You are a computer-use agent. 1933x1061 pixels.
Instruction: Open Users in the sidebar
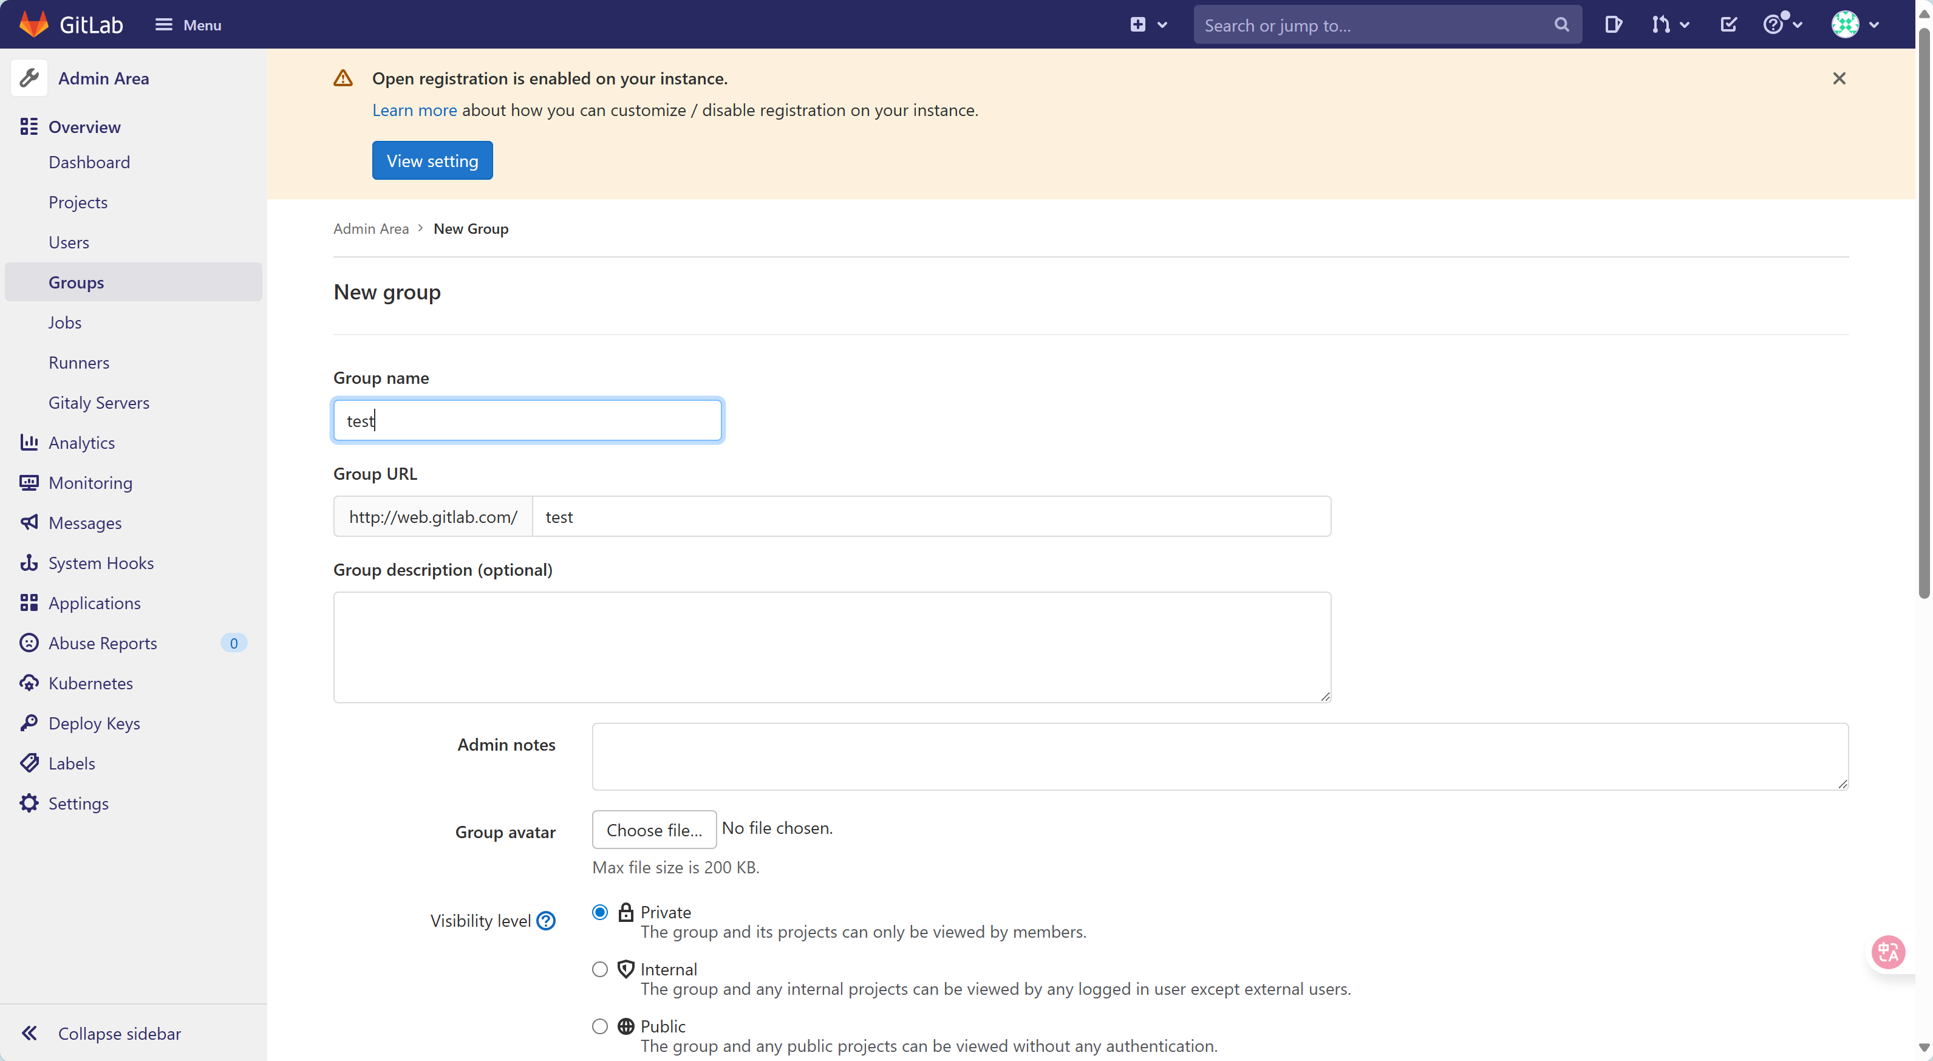pos(69,242)
